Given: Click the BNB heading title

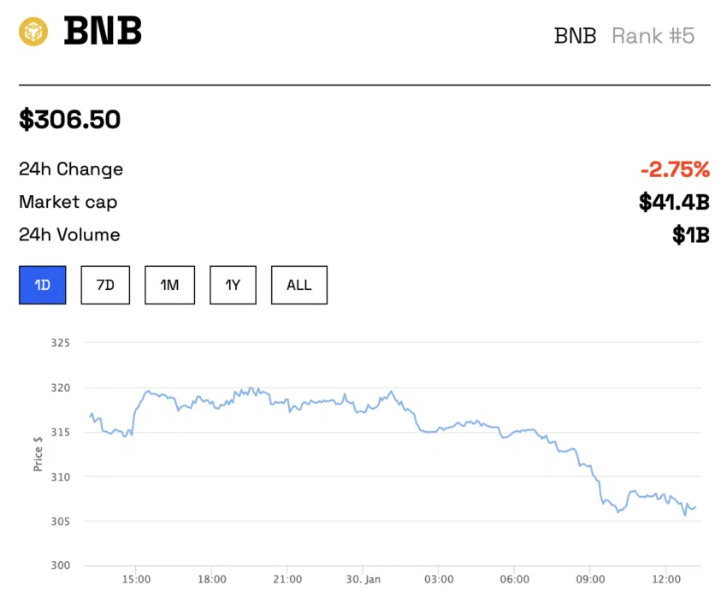Looking at the screenshot, I should [x=103, y=33].
